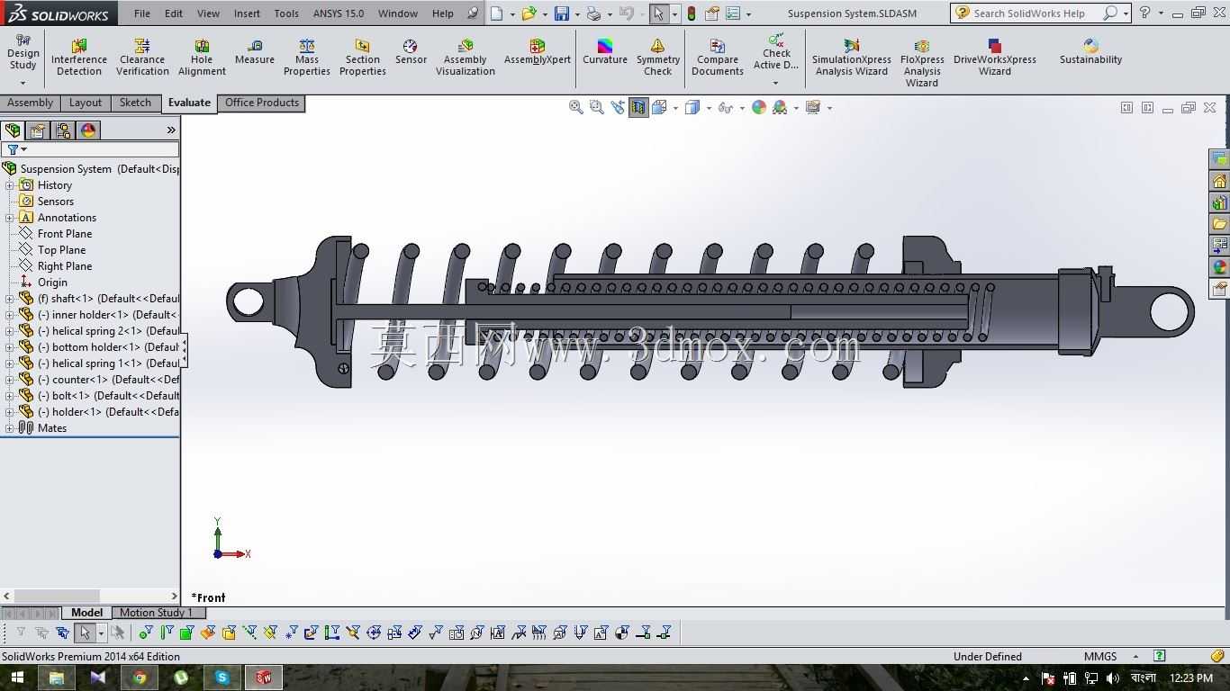Expand the History node
Image resolution: width=1230 pixels, height=691 pixels.
coord(9,185)
